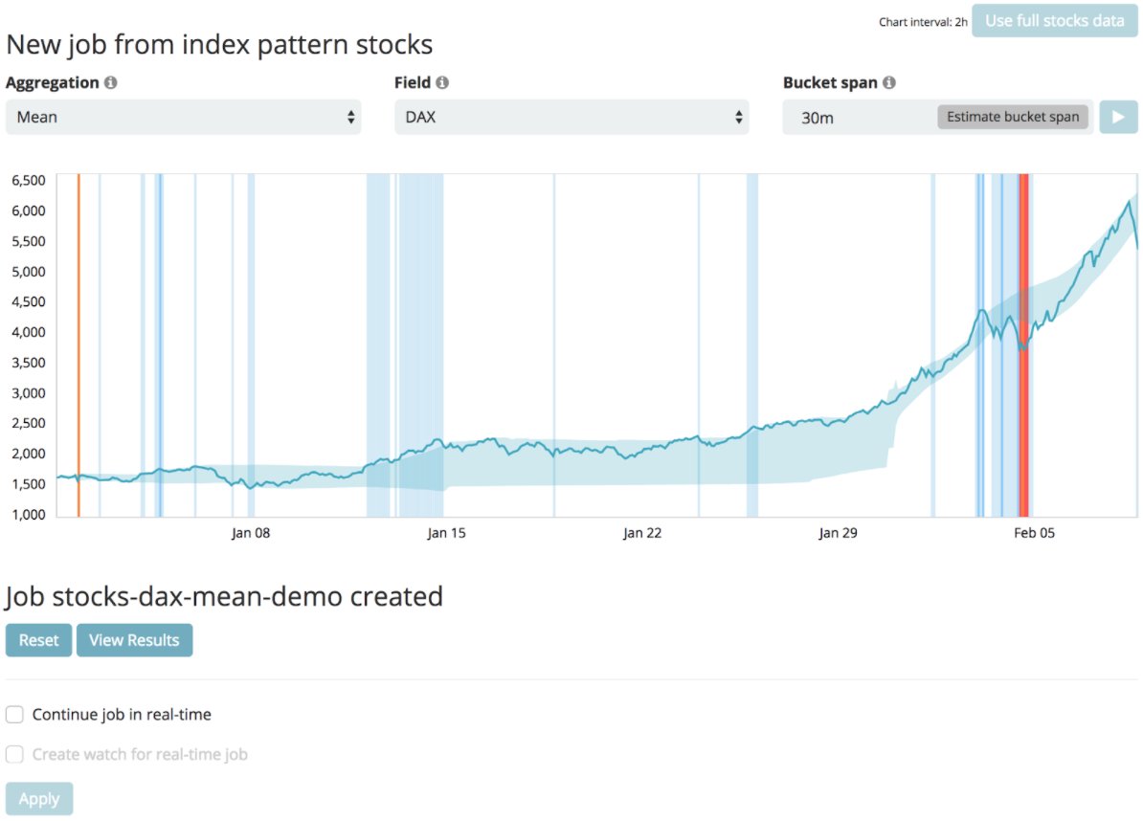This screenshot has height=821, width=1143.
Task: Open the Aggregation dropdown showing Mean
Action: (183, 117)
